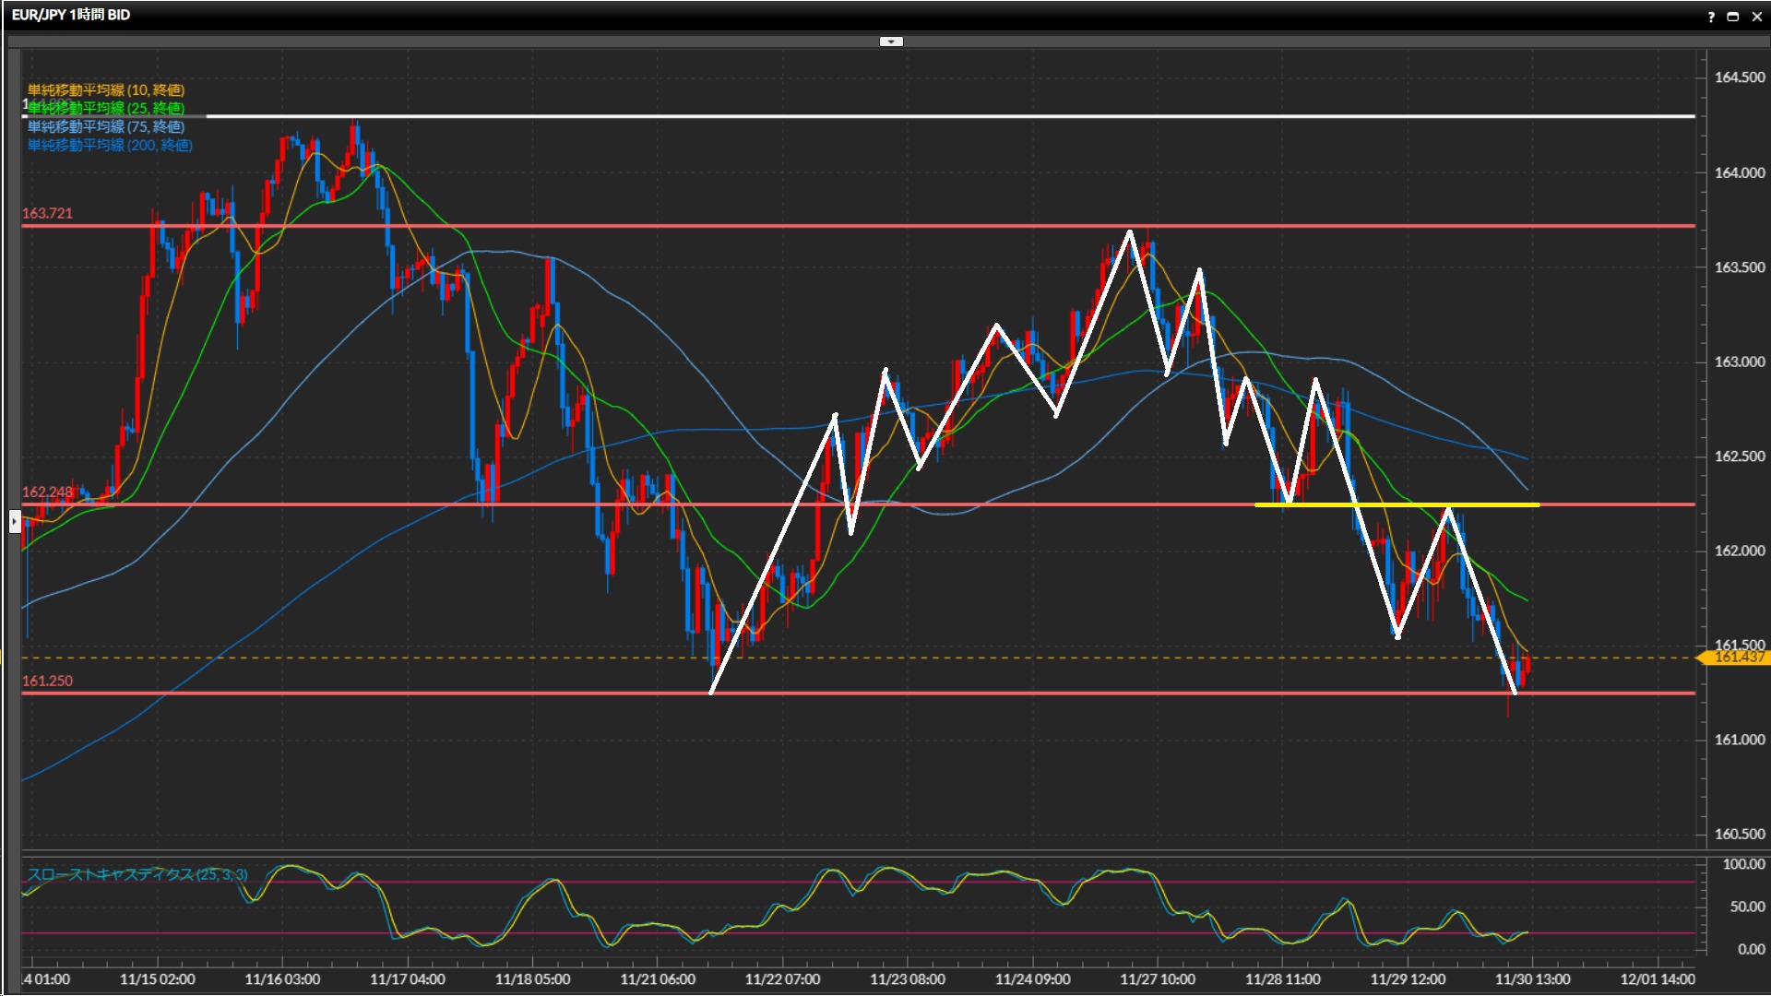Click the 単純移動平均線 (75, 終値) indicator label
Screen dimensions: 1771x996
pos(106,126)
